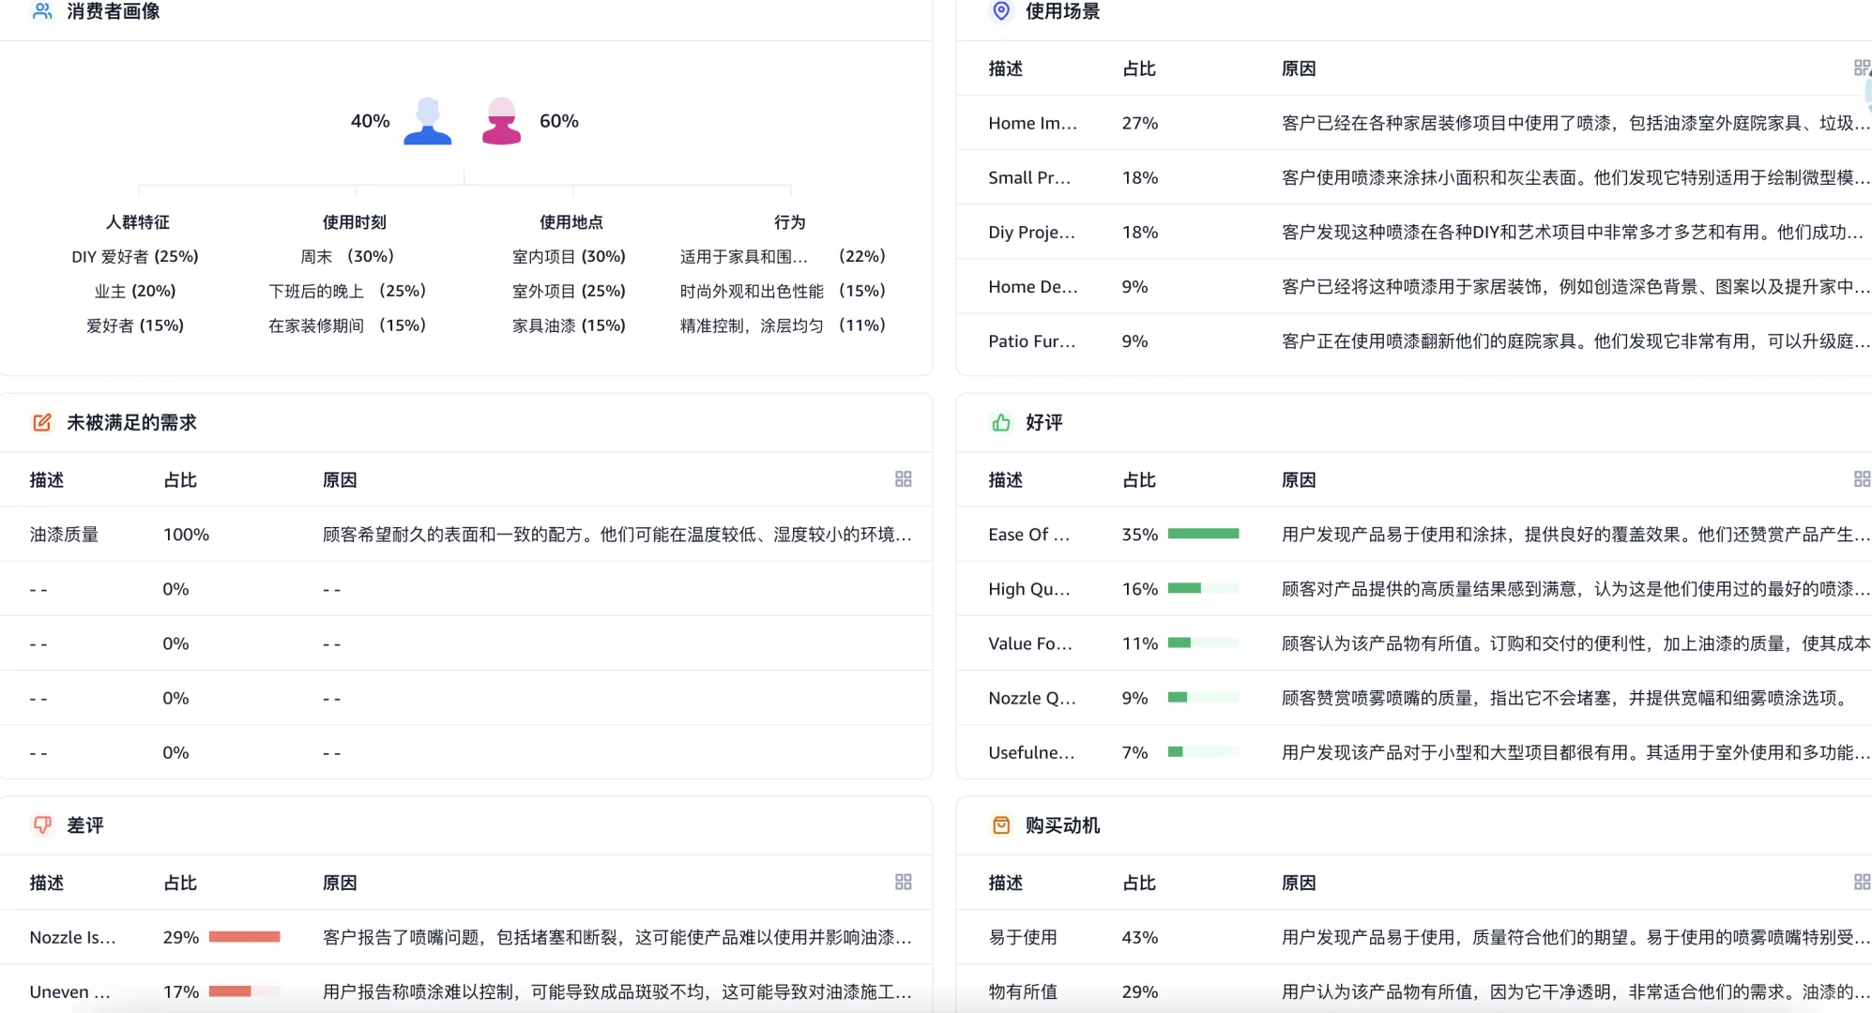Click the green 35% bar for Ease Of
The height and width of the screenshot is (1013, 1872).
tap(1204, 534)
